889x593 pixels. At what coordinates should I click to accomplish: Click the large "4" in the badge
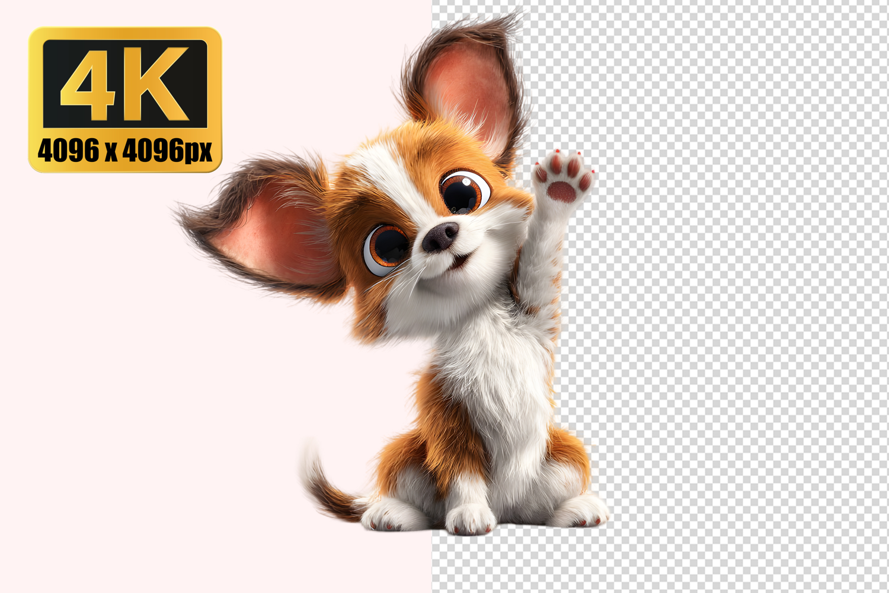tap(89, 85)
